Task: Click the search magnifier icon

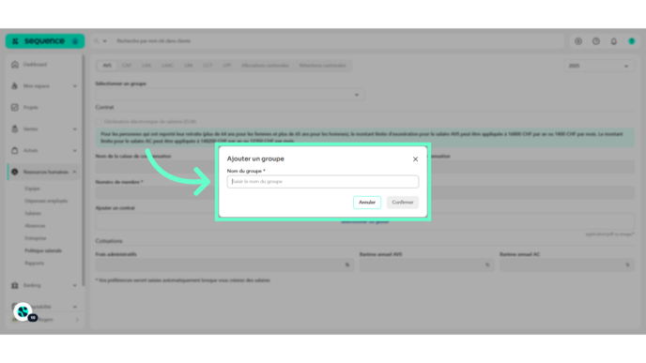Action: (x=97, y=41)
